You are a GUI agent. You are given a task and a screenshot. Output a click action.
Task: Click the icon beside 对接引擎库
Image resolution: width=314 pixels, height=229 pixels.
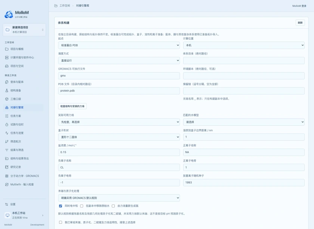coord(7,107)
